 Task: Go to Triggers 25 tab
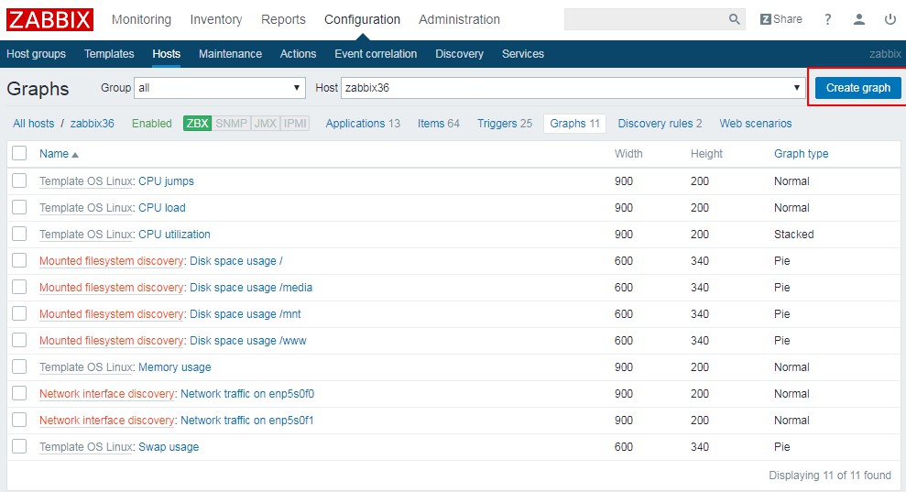[504, 124]
